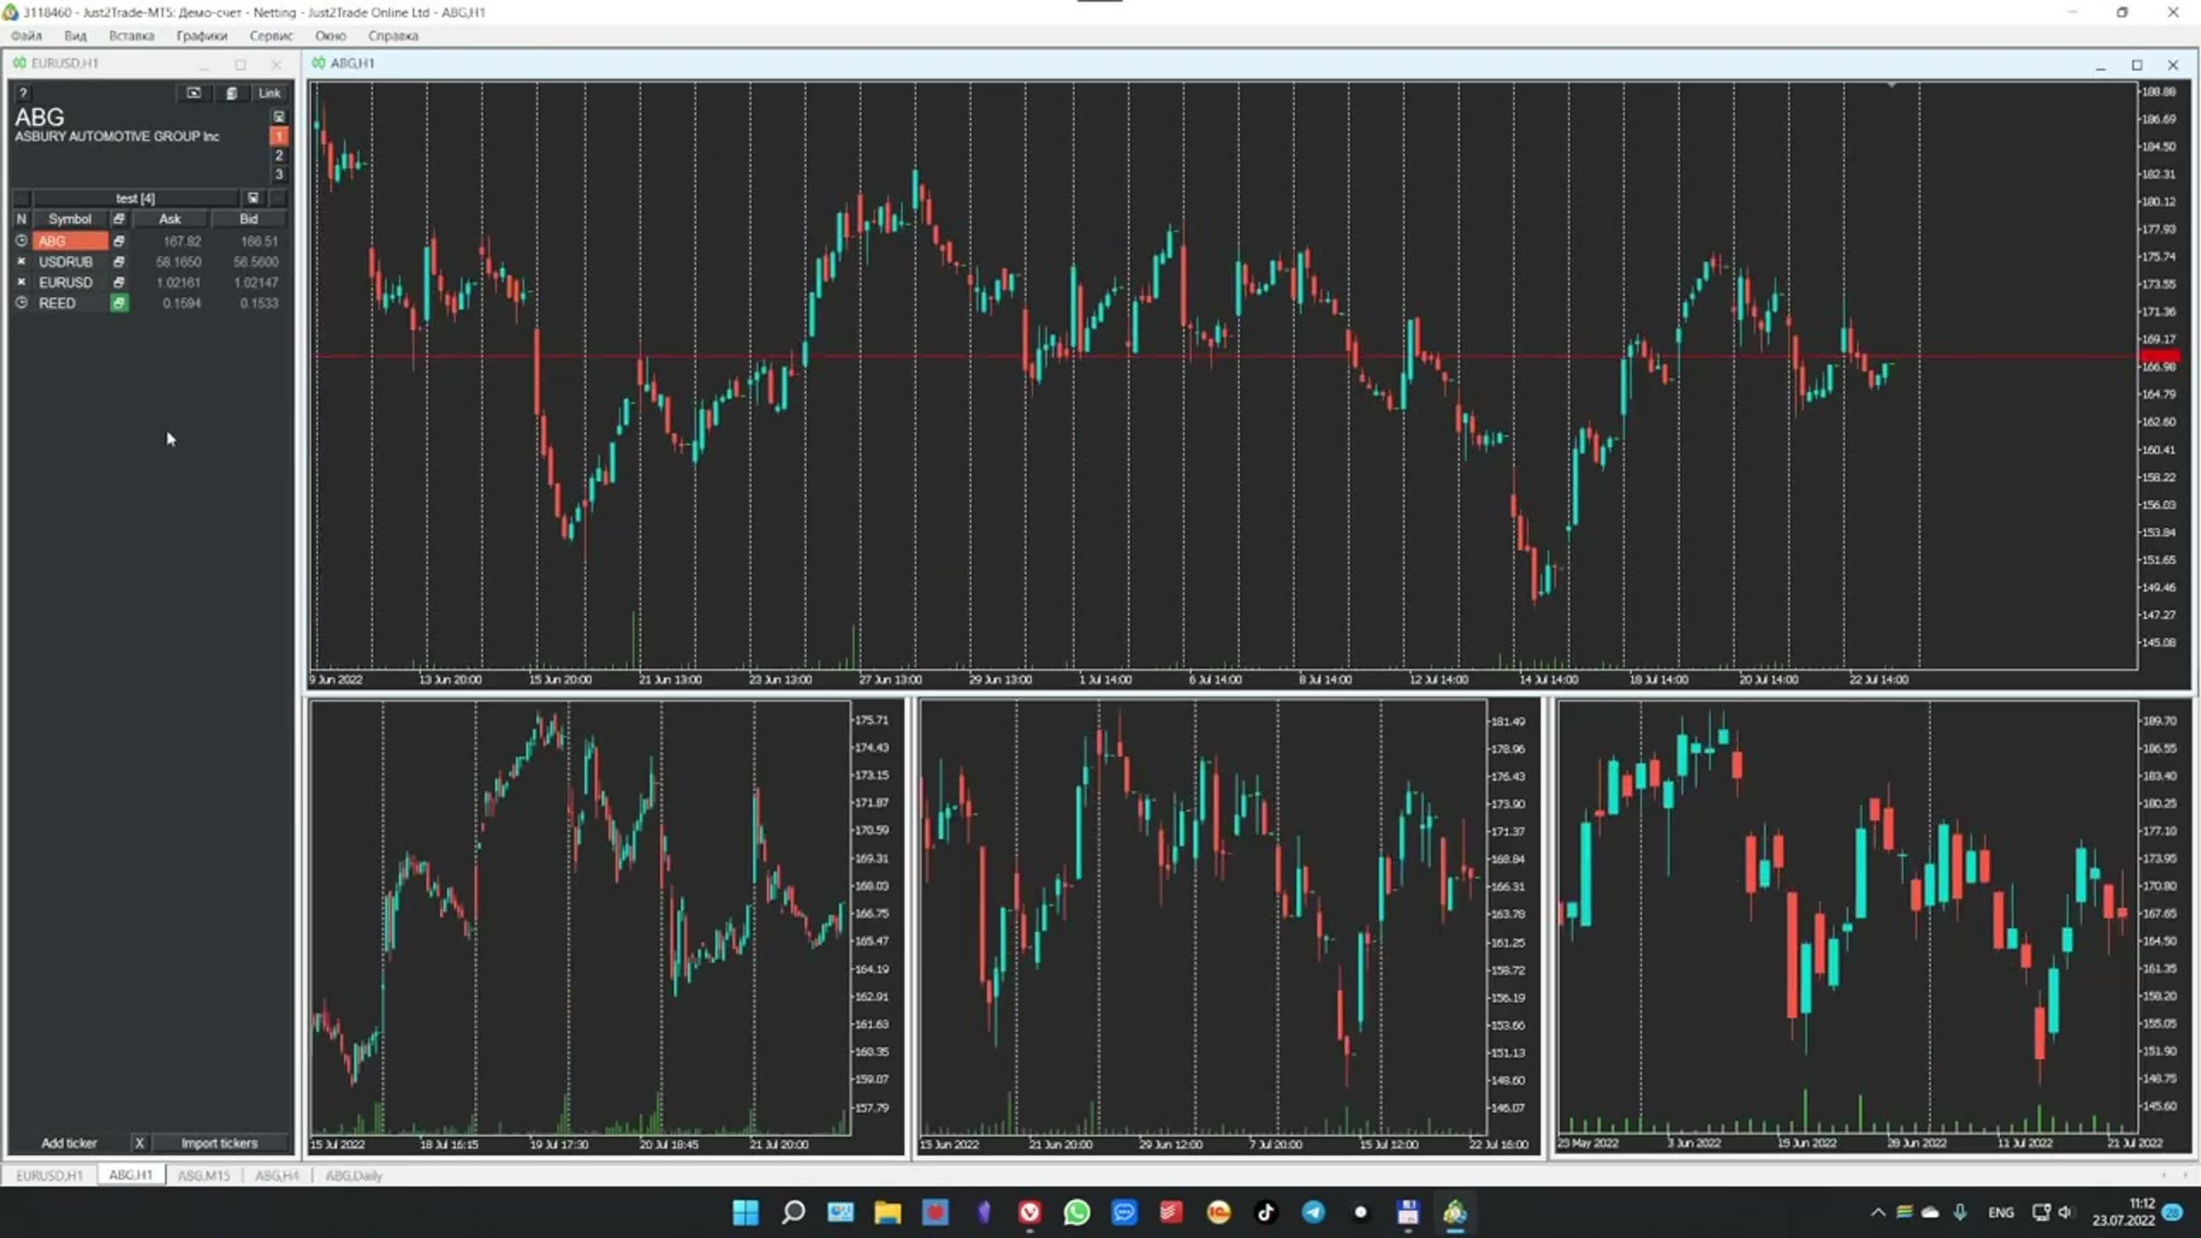The image size is (2201, 1238).
Task: Switch to the ABG,Daily chart tab
Action: click(x=354, y=1176)
